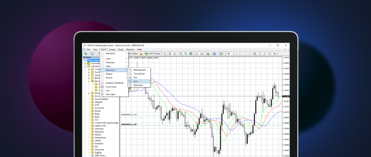The image size is (371, 157).
Task: Select Custom Moving Averages in Navigator
Action: tap(106, 123)
